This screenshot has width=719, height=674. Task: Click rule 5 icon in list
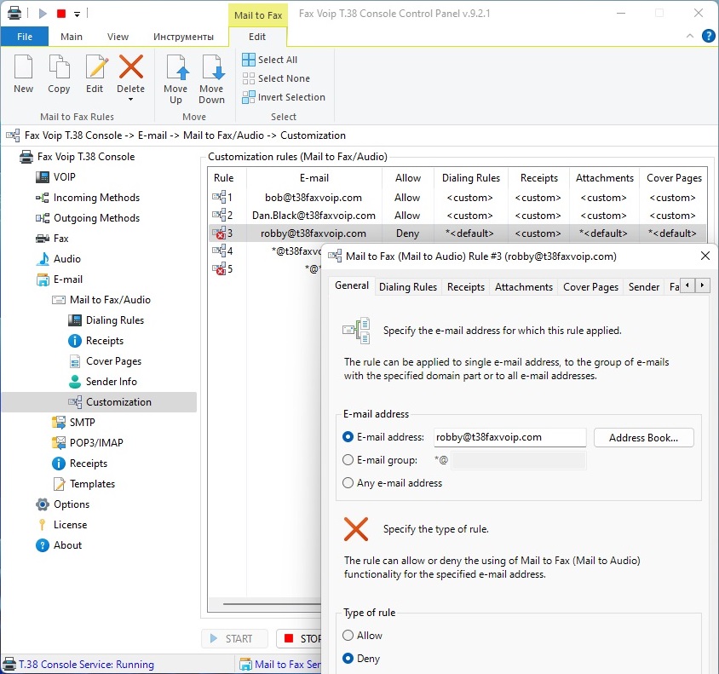219,268
